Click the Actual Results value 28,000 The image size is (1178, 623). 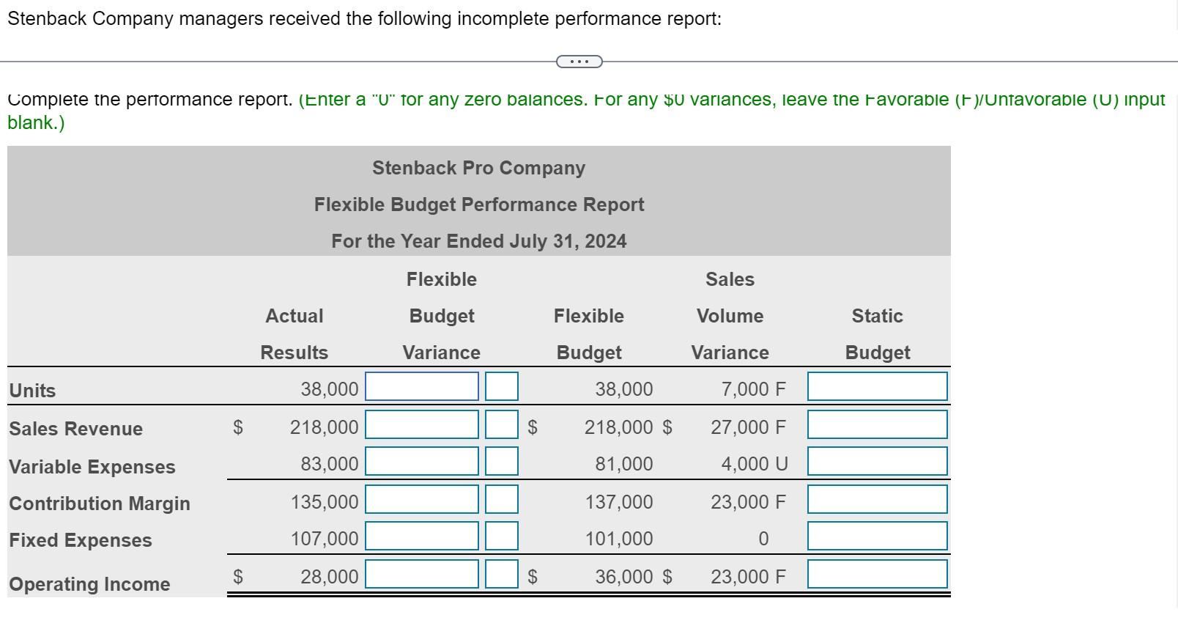(x=330, y=576)
